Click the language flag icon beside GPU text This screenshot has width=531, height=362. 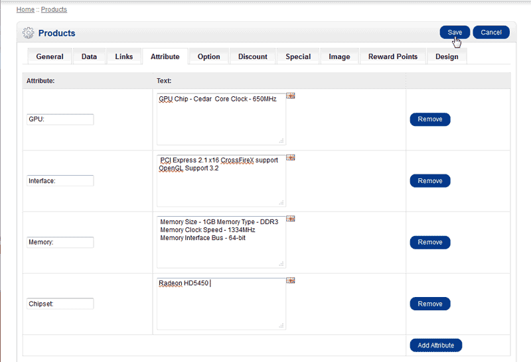[x=291, y=96]
